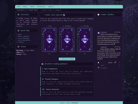Click the I. Past Foundations guidance heading
The width and height of the screenshot is (138, 104).
pyautogui.click(x=50, y=69)
